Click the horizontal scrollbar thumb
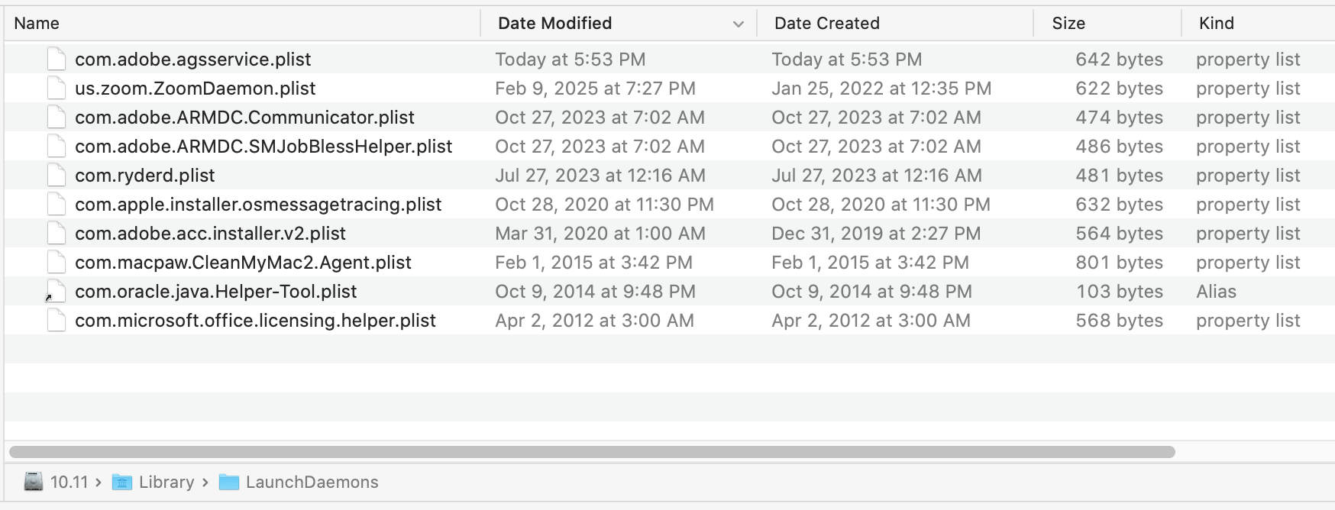 [592, 452]
